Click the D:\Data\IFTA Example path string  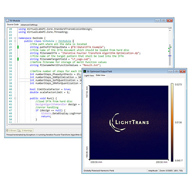(x=87, y=47)
